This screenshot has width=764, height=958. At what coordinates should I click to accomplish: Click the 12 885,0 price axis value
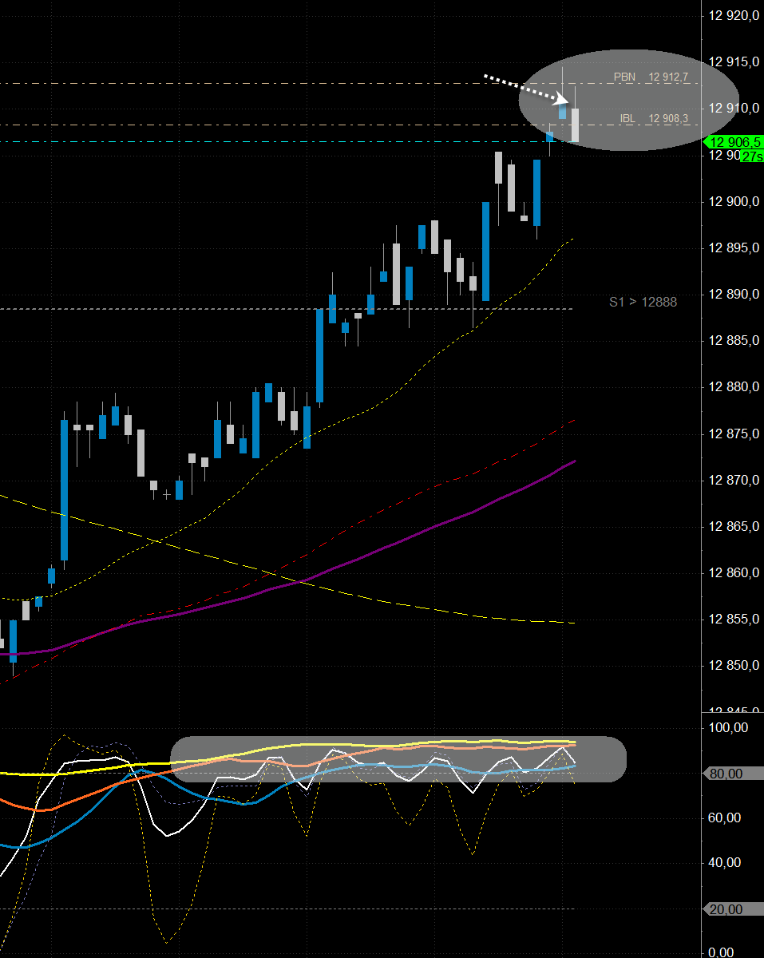(x=733, y=340)
